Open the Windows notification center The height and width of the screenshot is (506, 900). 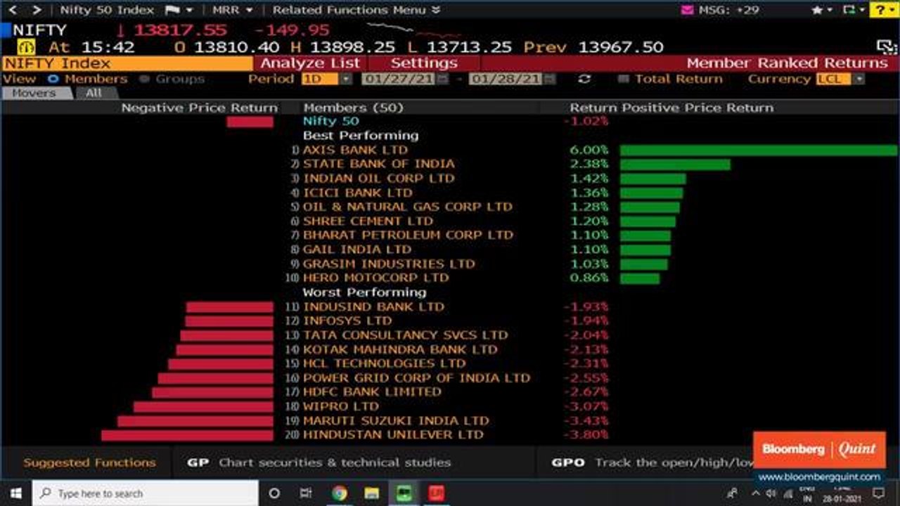point(878,493)
